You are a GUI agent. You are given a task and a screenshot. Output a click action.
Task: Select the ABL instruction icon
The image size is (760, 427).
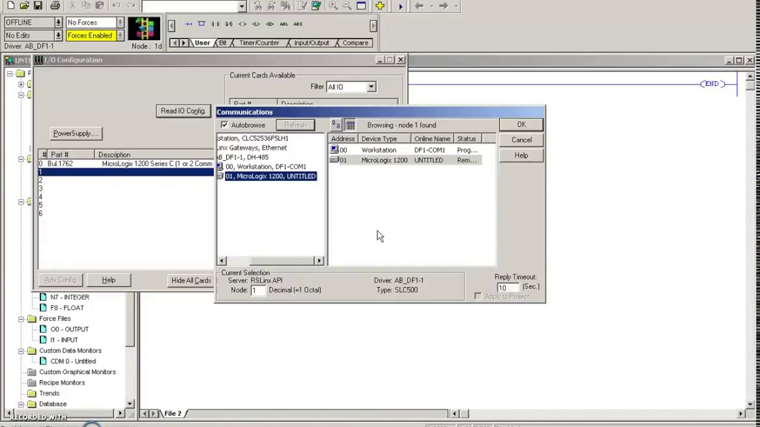point(284,24)
